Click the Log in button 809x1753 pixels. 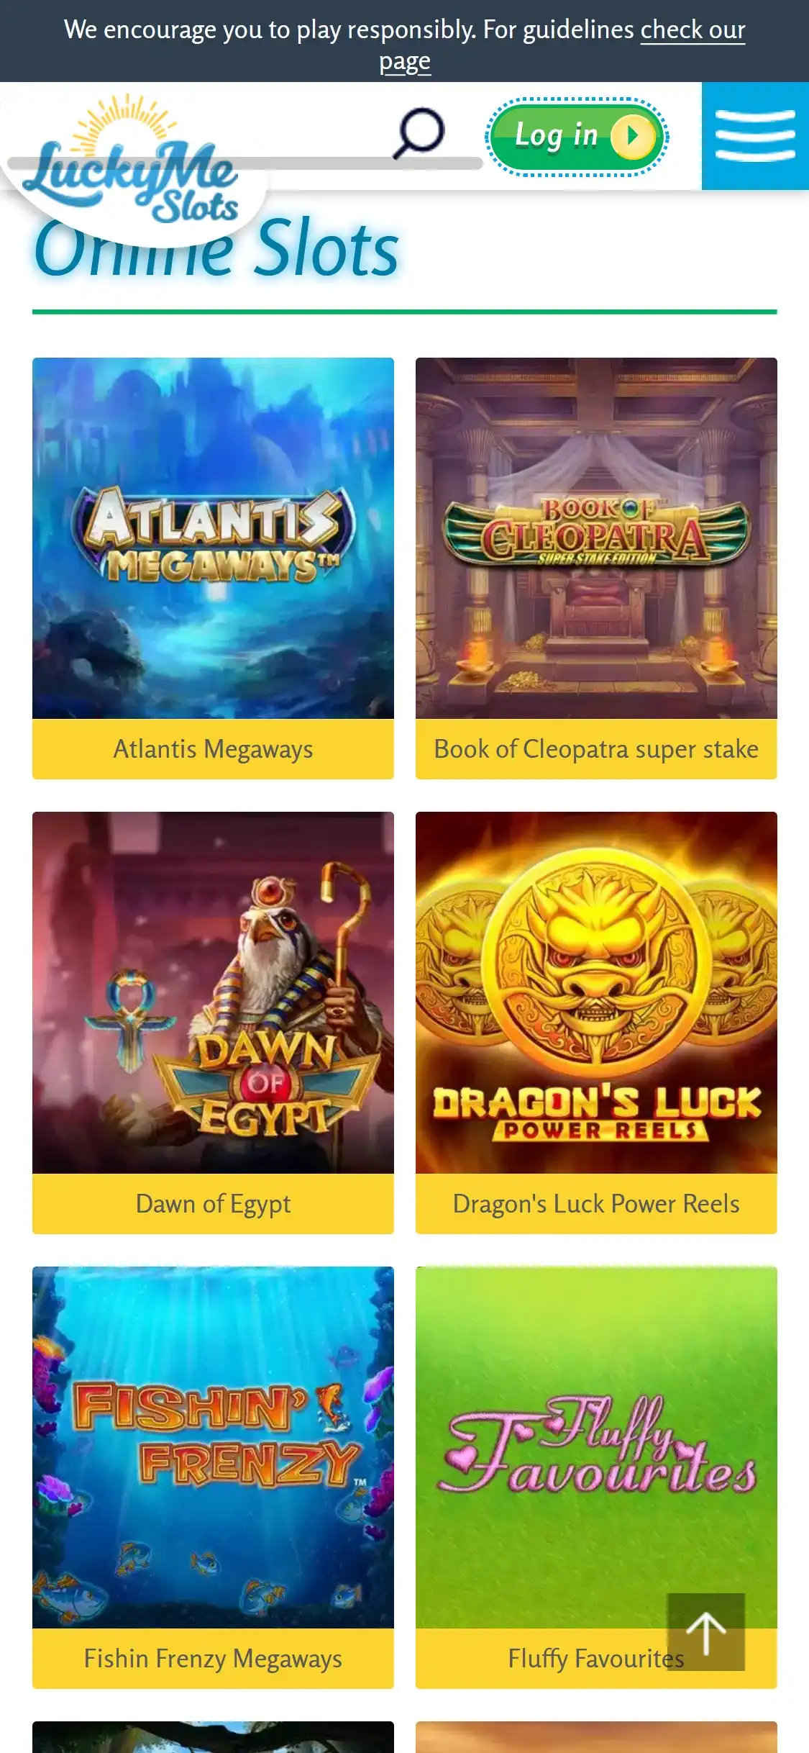[577, 136]
